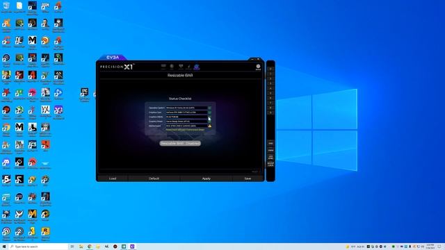Select profile slot 9 in side panel

pyautogui.click(x=270, y=112)
